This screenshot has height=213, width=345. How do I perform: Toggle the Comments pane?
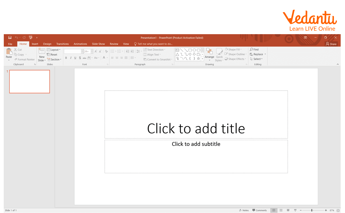click(x=260, y=210)
